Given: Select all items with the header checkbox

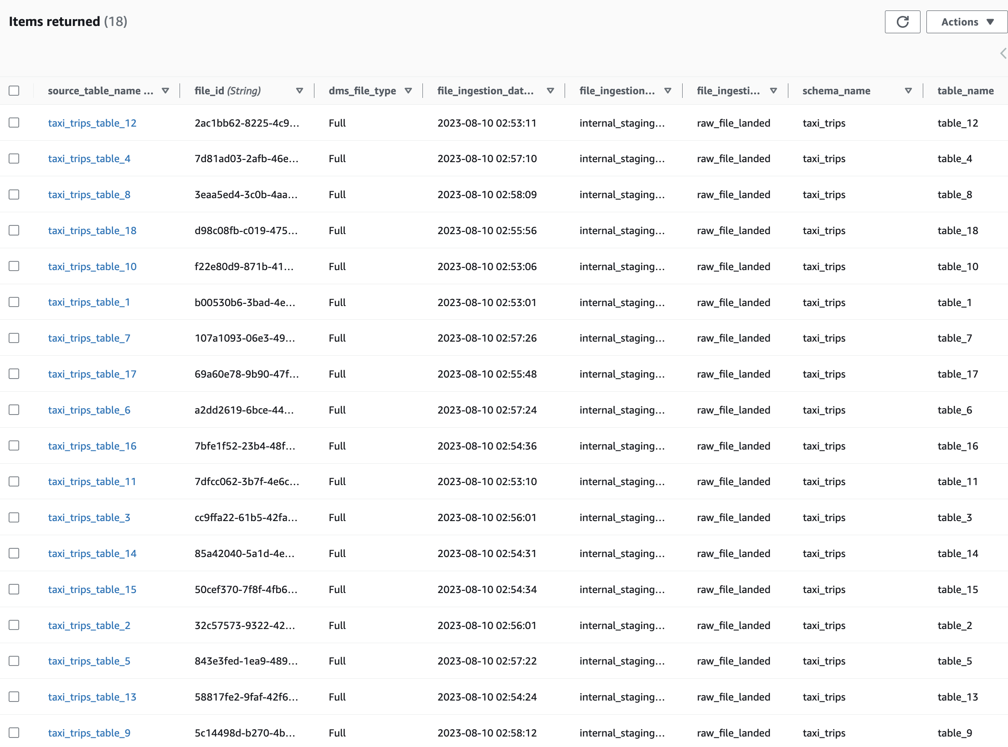Looking at the screenshot, I should pos(14,91).
